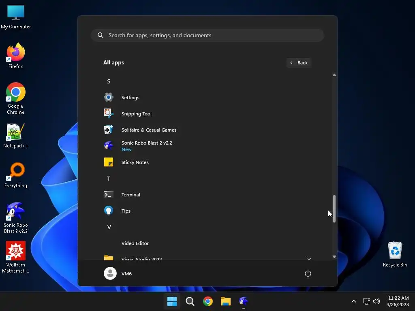Image resolution: width=415 pixels, height=311 pixels.
Task: Launch Snipping Tool icon from apps list
Action: click(109, 113)
